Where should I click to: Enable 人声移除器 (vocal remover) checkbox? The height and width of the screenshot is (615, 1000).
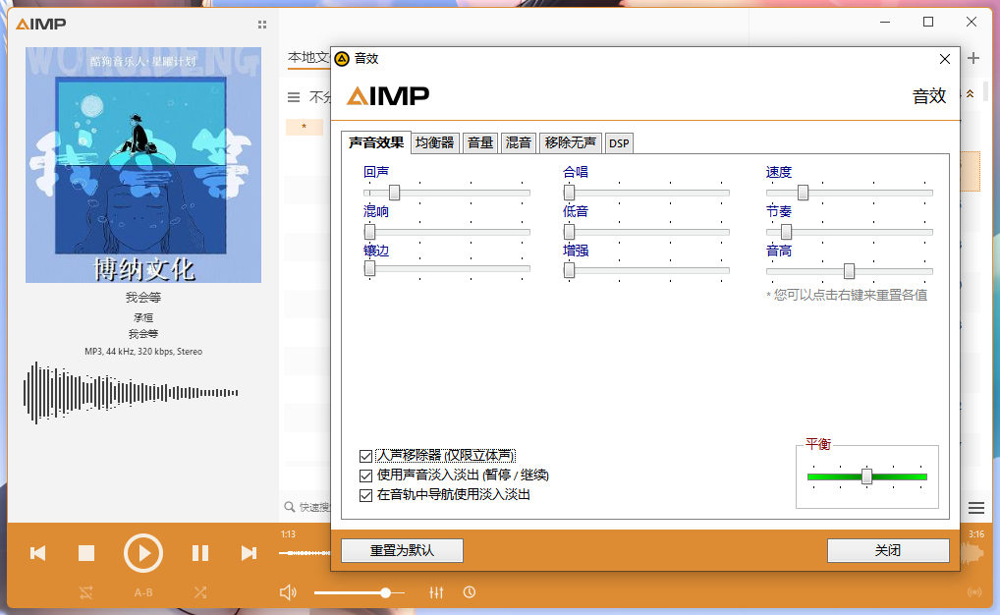tap(365, 455)
